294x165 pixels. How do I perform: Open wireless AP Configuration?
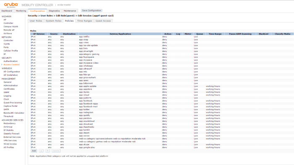tap(12, 72)
